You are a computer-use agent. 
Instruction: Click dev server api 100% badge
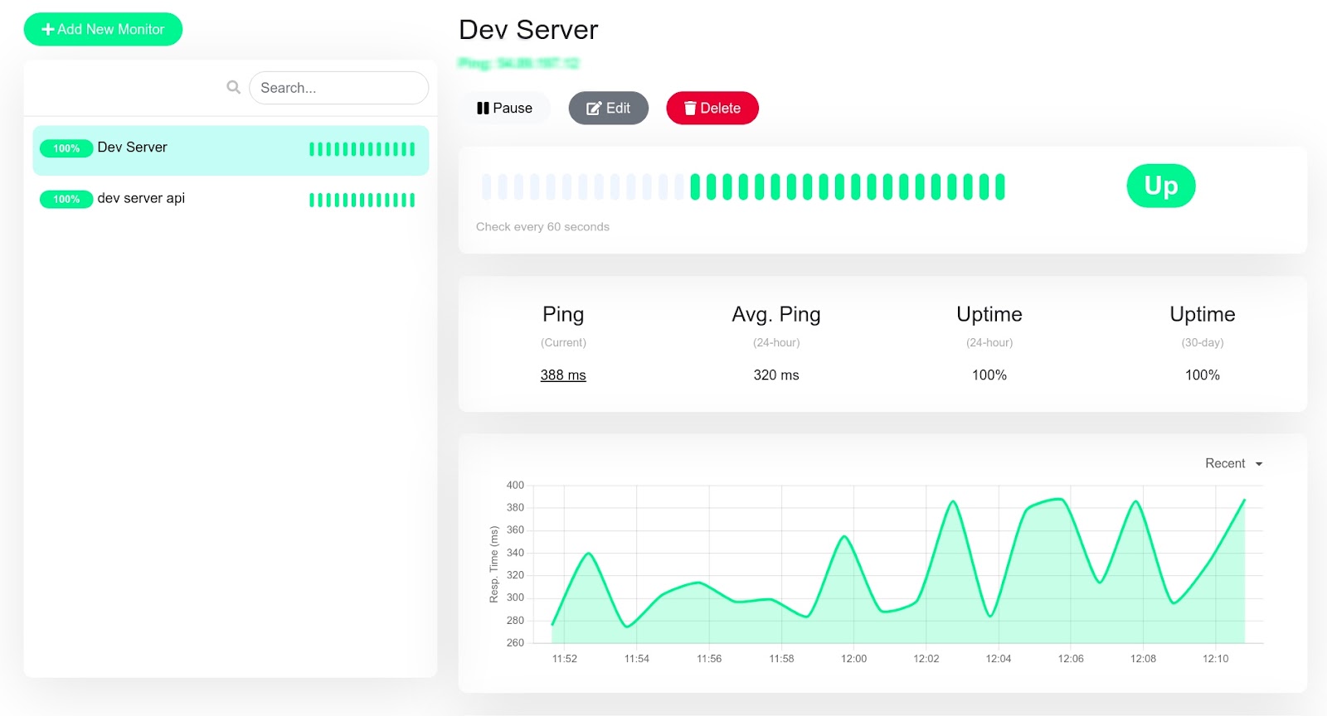coord(66,199)
